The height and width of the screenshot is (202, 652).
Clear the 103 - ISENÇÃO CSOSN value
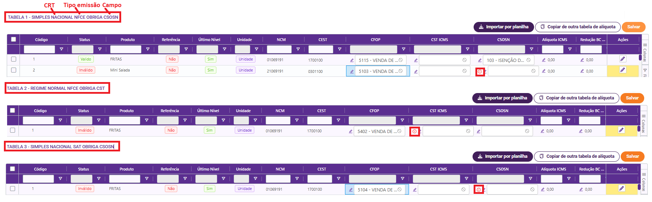pos(529,60)
